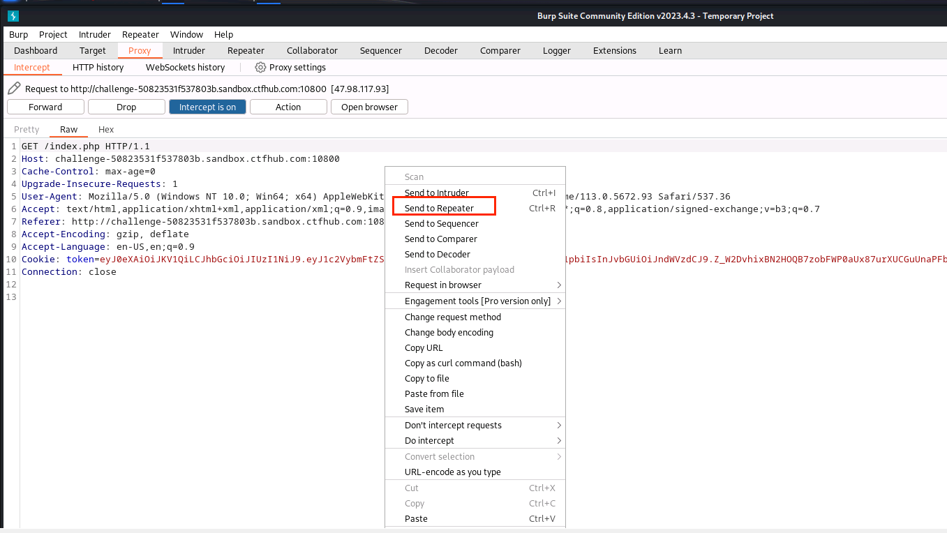This screenshot has width=947, height=533.
Task: Switch to the Hex view tab
Action: point(106,129)
